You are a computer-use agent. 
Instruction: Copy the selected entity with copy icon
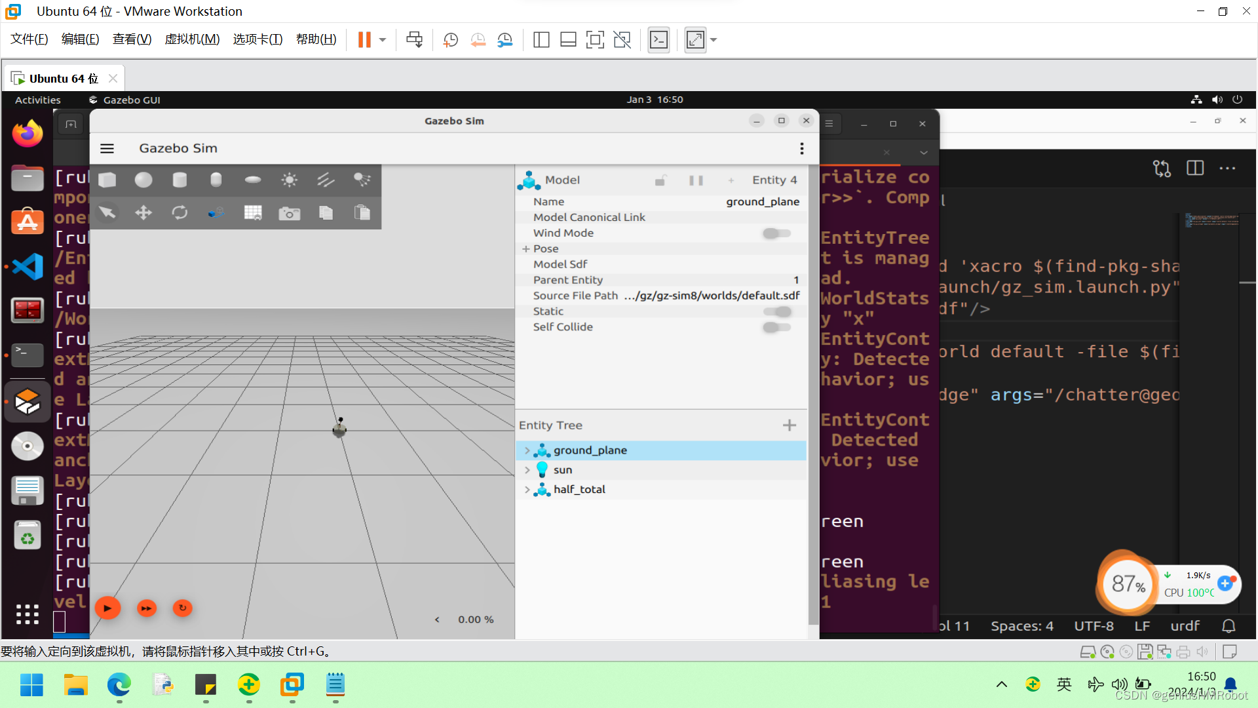point(326,212)
